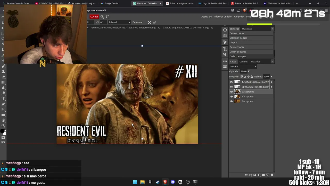The image size is (330, 186).
Task: Add a new adjustment layer
Action: coord(259,175)
